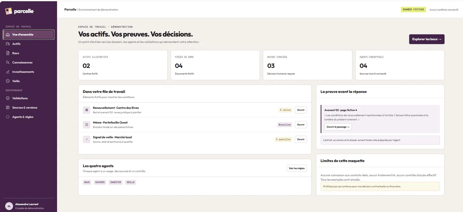463x212 pixels.
Task: Open the Signal de veille item
Action: [x=301, y=139]
